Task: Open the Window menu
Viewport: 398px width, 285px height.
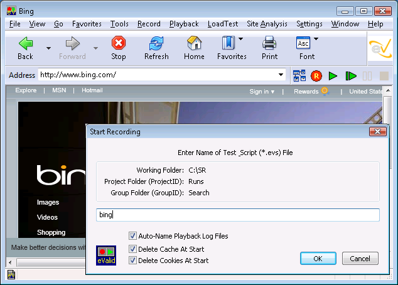Action: coord(345,24)
